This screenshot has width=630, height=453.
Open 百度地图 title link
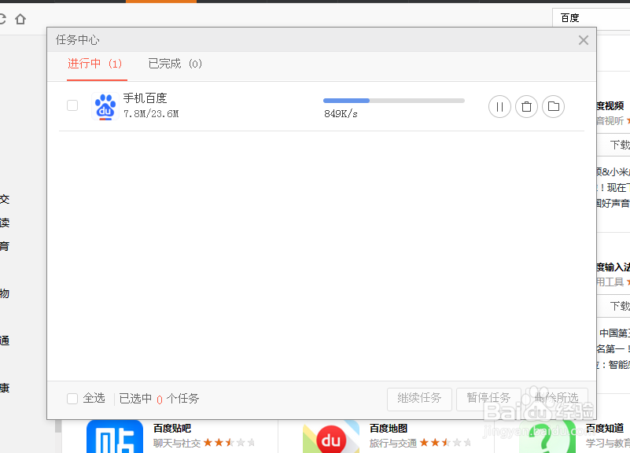click(x=389, y=428)
